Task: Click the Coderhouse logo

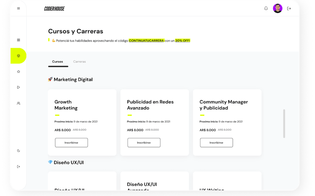Action: coord(54,9)
